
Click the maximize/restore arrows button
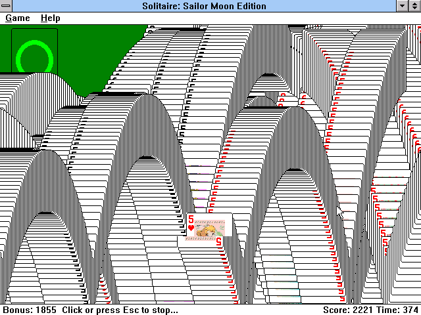point(414,6)
